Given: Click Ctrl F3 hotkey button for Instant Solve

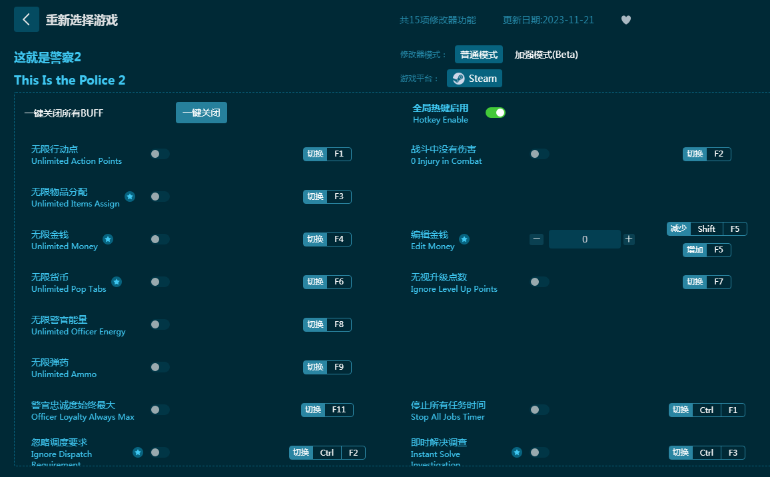Looking at the screenshot, I should click(x=707, y=452).
